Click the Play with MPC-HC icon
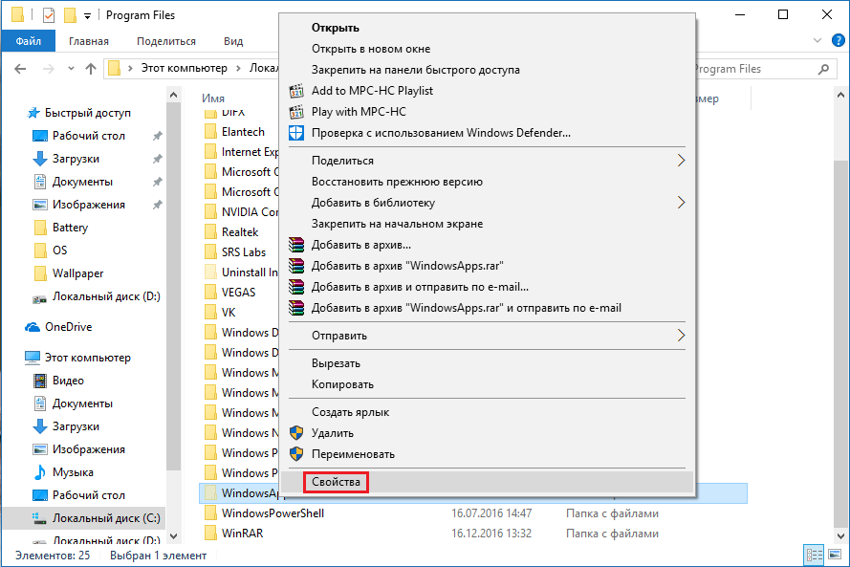The width and height of the screenshot is (850, 567). 296,112
